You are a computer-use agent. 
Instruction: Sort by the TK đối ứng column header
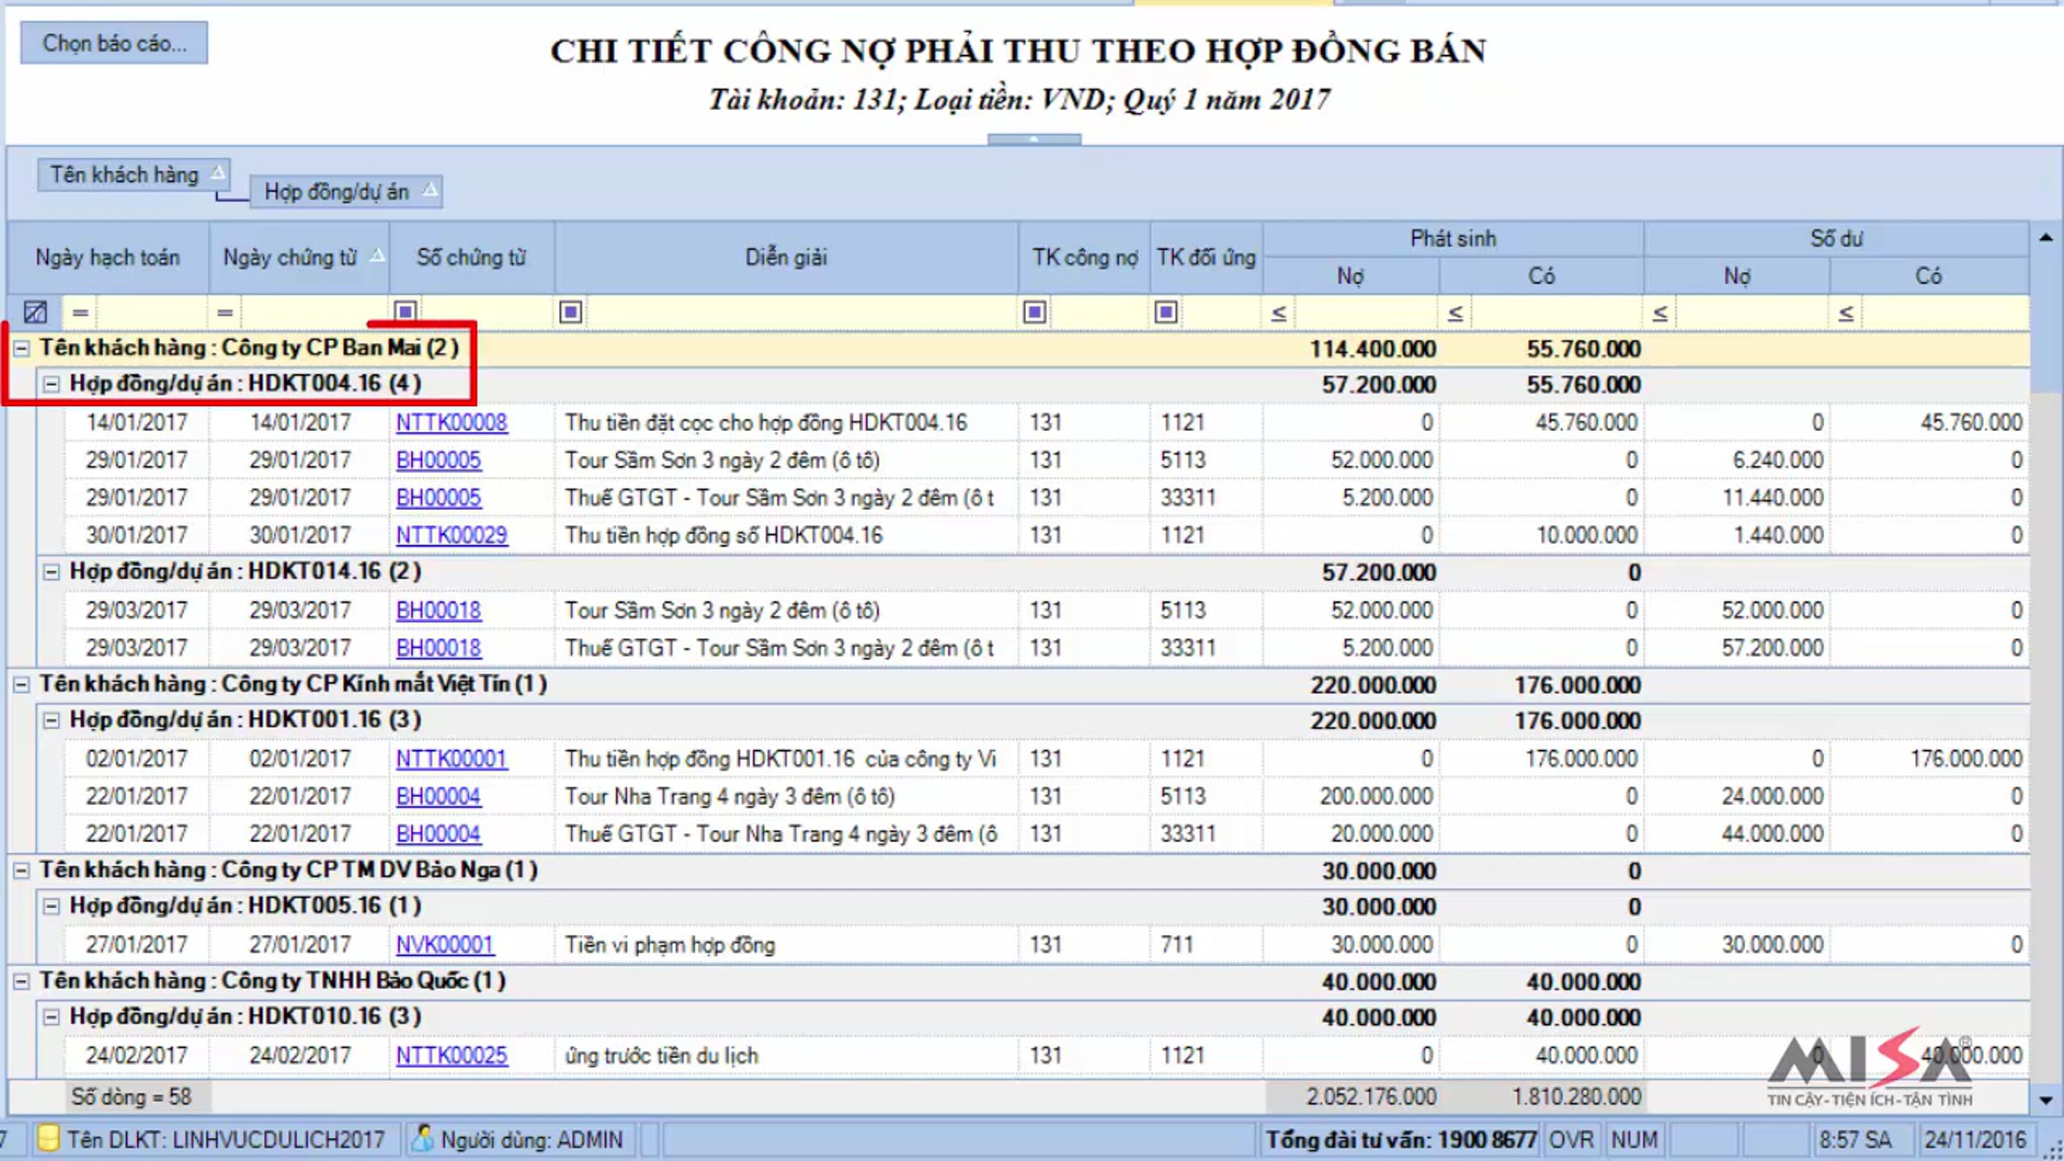pos(1206,257)
